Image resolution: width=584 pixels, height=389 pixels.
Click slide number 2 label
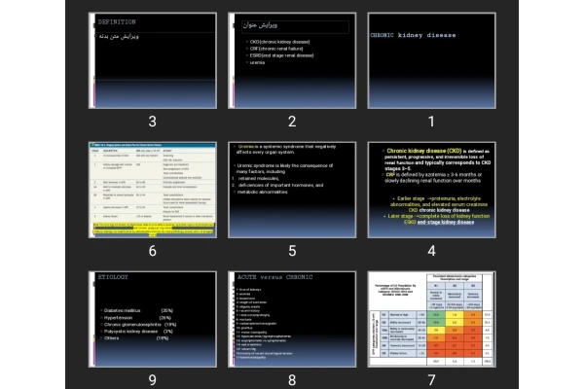tap(292, 122)
